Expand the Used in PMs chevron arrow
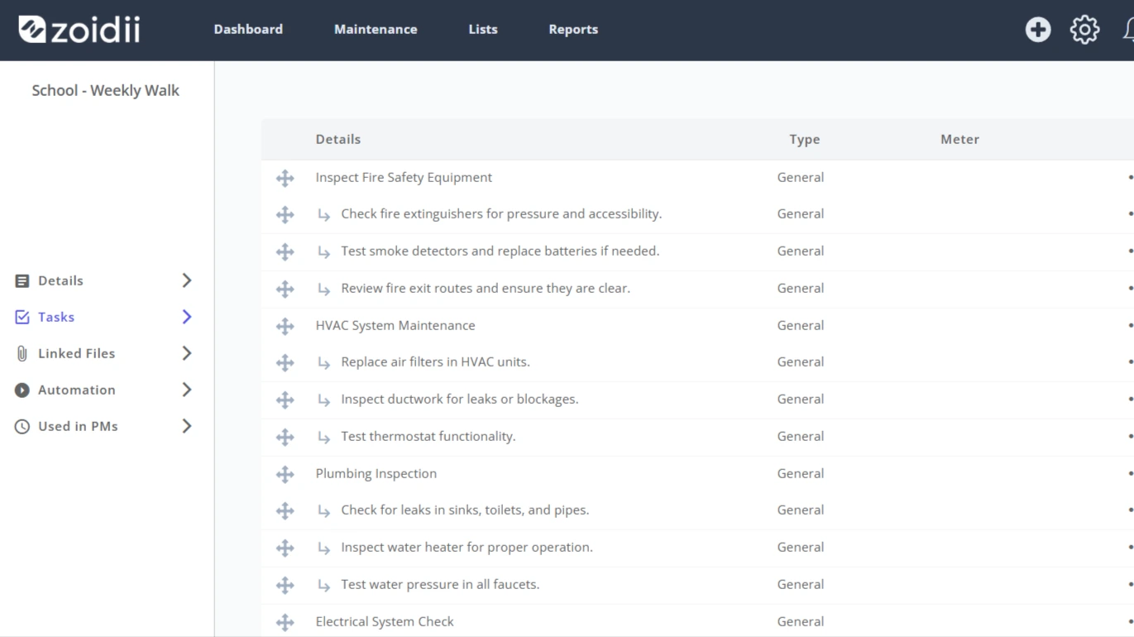The width and height of the screenshot is (1134, 637). 187,426
